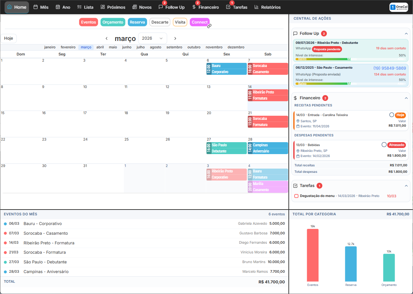The image size is (413, 294).
Task: Mark the Bebidas expense circle as paid
Action: pyautogui.click(x=384, y=145)
